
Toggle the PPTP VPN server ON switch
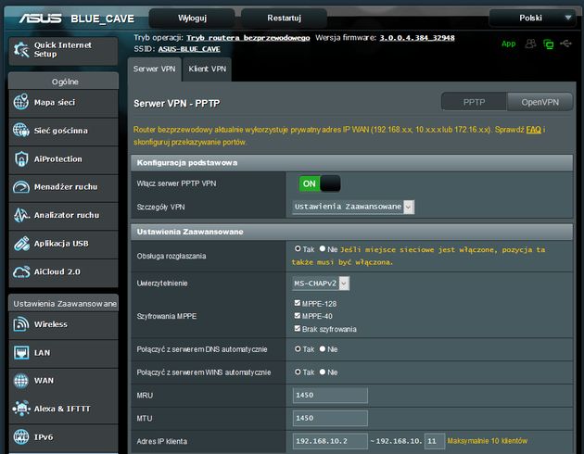[x=320, y=183]
